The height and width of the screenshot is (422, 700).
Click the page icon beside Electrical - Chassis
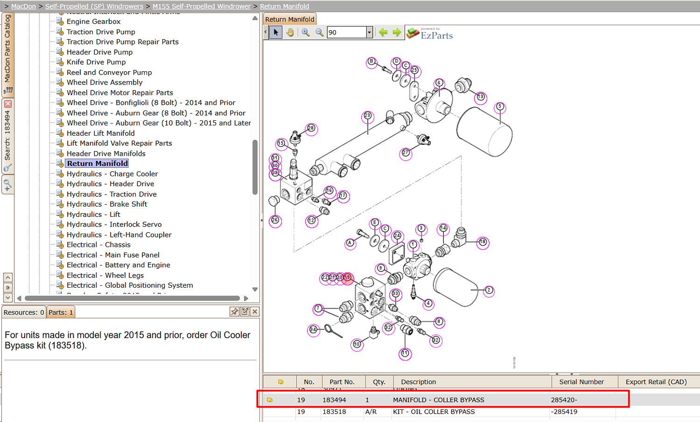(60, 245)
